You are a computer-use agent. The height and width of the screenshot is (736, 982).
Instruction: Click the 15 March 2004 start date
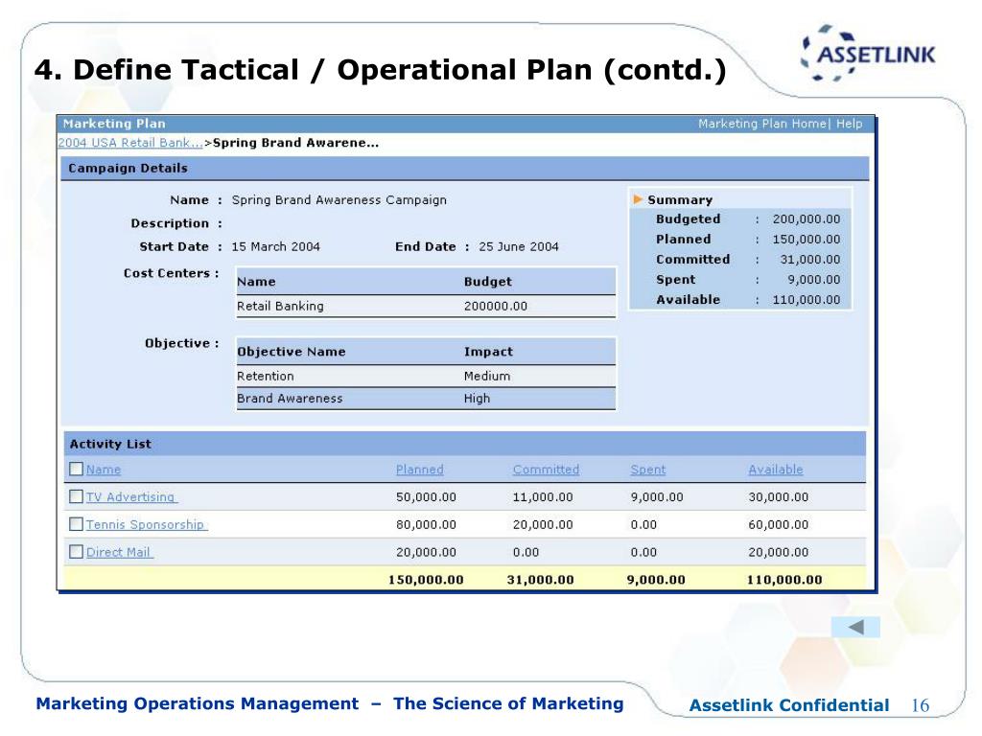coord(275,246)
